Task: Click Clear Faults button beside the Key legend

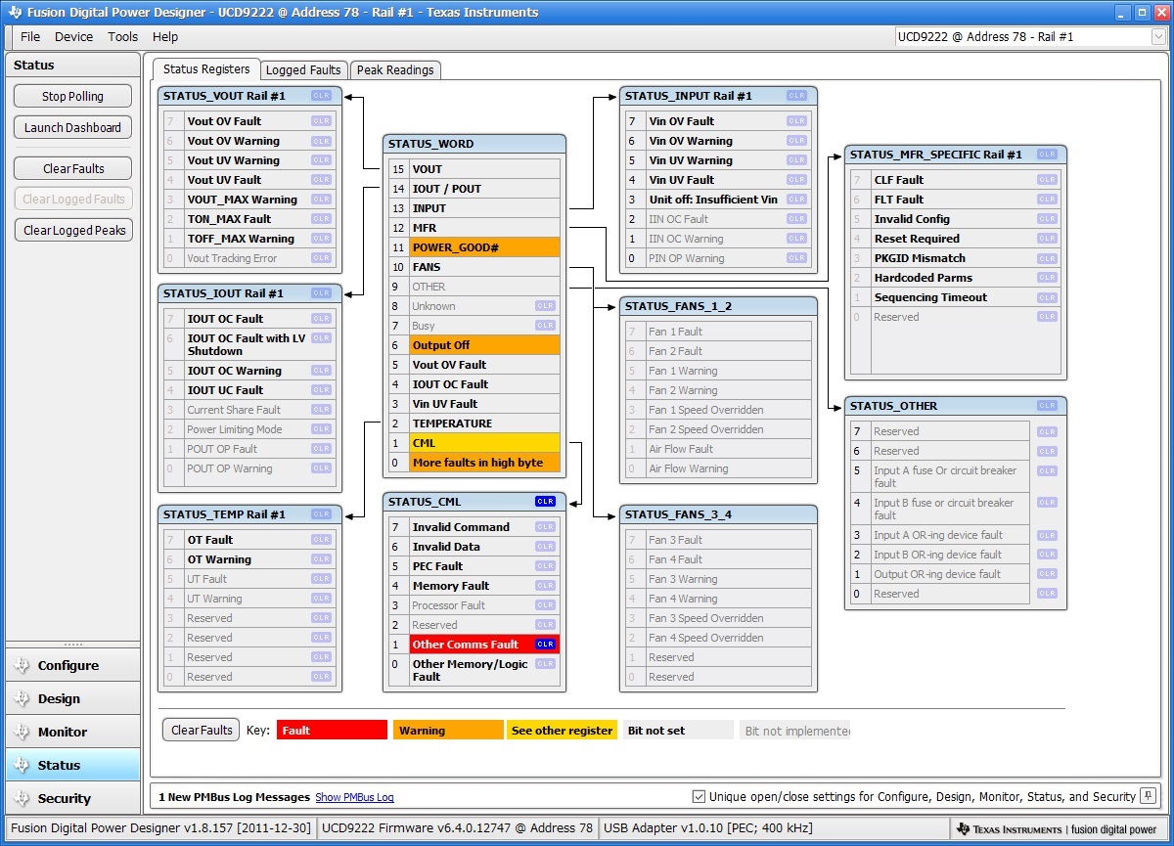Action: point(202,731)
